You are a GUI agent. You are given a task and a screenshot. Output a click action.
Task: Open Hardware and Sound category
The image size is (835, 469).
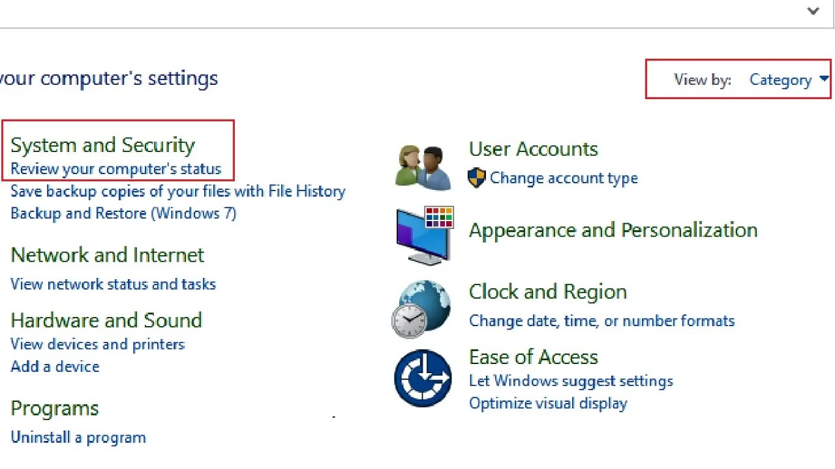(106, 320)
